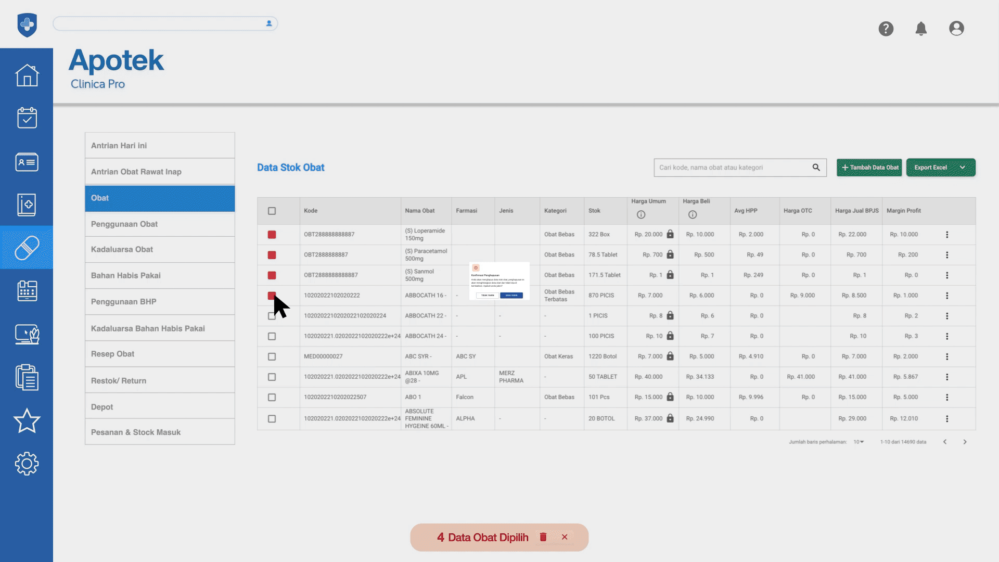Click the notification bell icon
The height and width of the screenshot is (562, 999).
tap(921, 29)
